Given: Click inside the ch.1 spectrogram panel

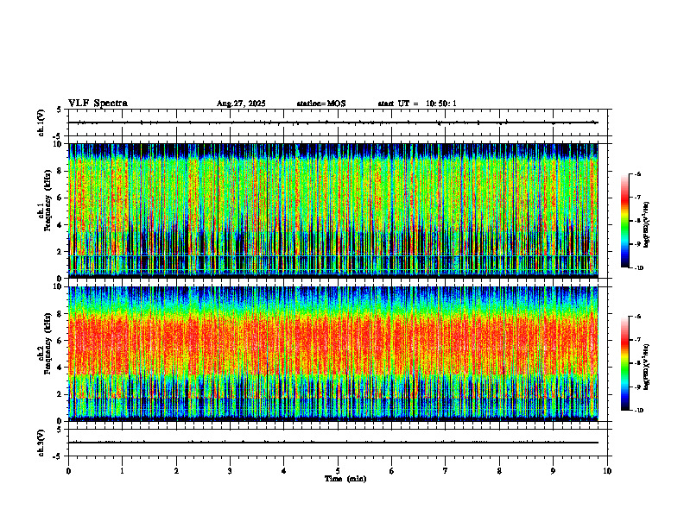Looking at the screenshot, I should (333, 211).
